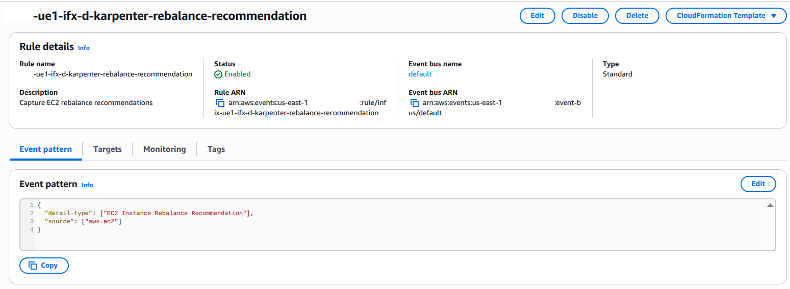The width and height of the screenshot is (790, 289).
Task: Copy the event pattern with Copy button
Action: tap(44, 266)
